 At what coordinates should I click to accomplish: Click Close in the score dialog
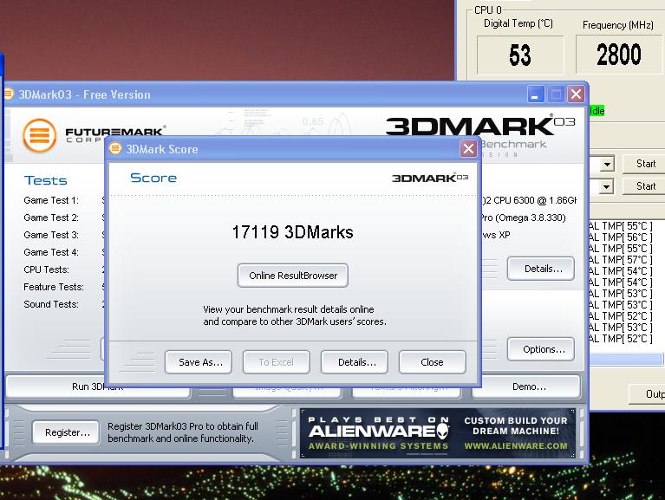(x=432, y=362)
